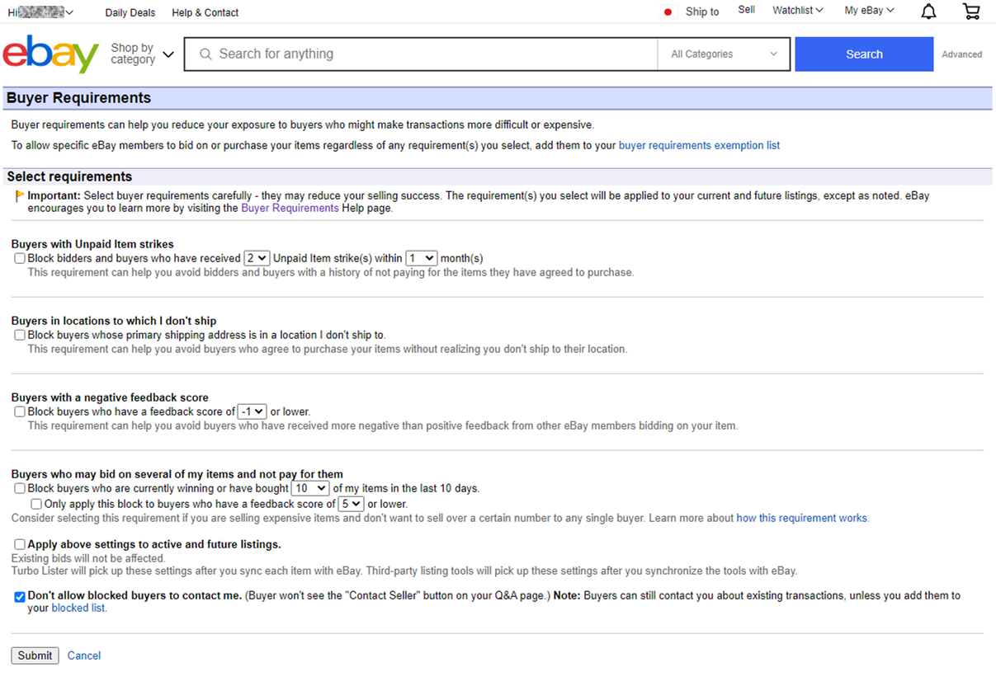Open the All Categories dropdown
Image resolution: width=996 pixels, height=686 pixels.
[724, 54]
